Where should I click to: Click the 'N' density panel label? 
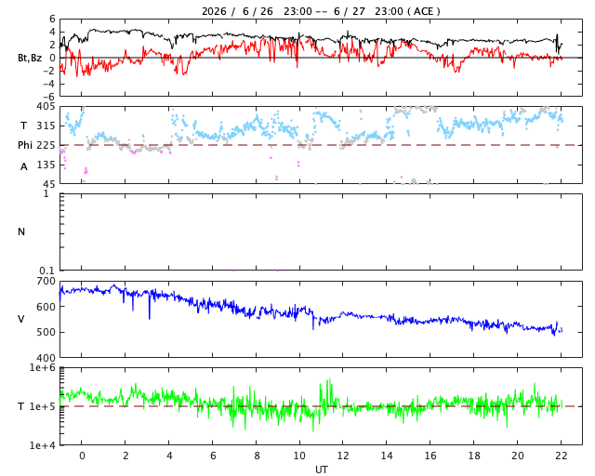[21, 231]
